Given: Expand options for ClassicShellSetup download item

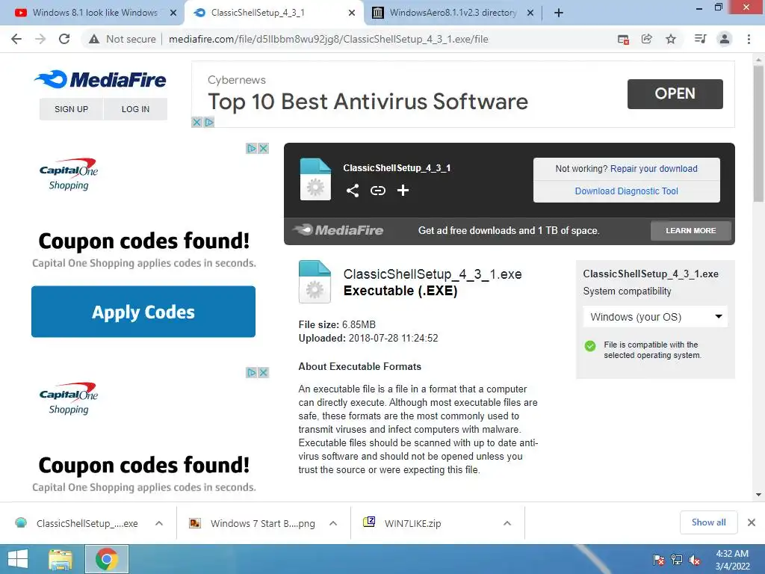Looking at the screenshot, I should 159,523.
